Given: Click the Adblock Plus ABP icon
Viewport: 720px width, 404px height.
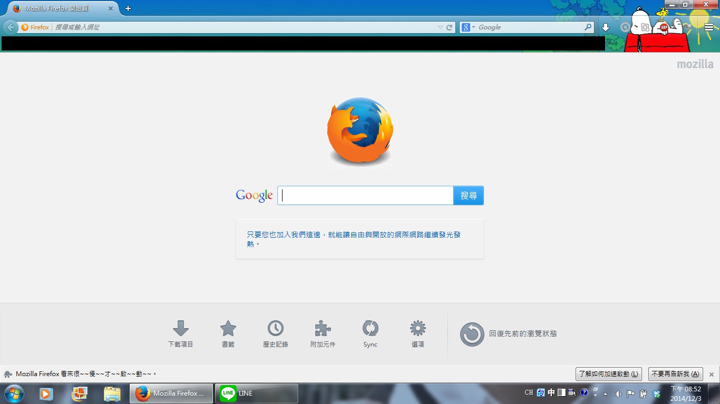Looking at the screenshot, I should click(664, 27).
